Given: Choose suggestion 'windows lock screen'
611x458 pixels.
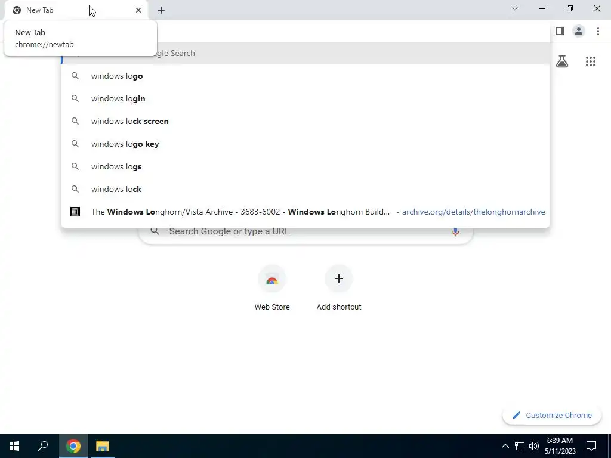Looking at the screenshot, I should coord(305,121).
